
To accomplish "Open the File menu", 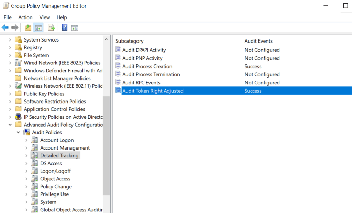I will (8, 17).
